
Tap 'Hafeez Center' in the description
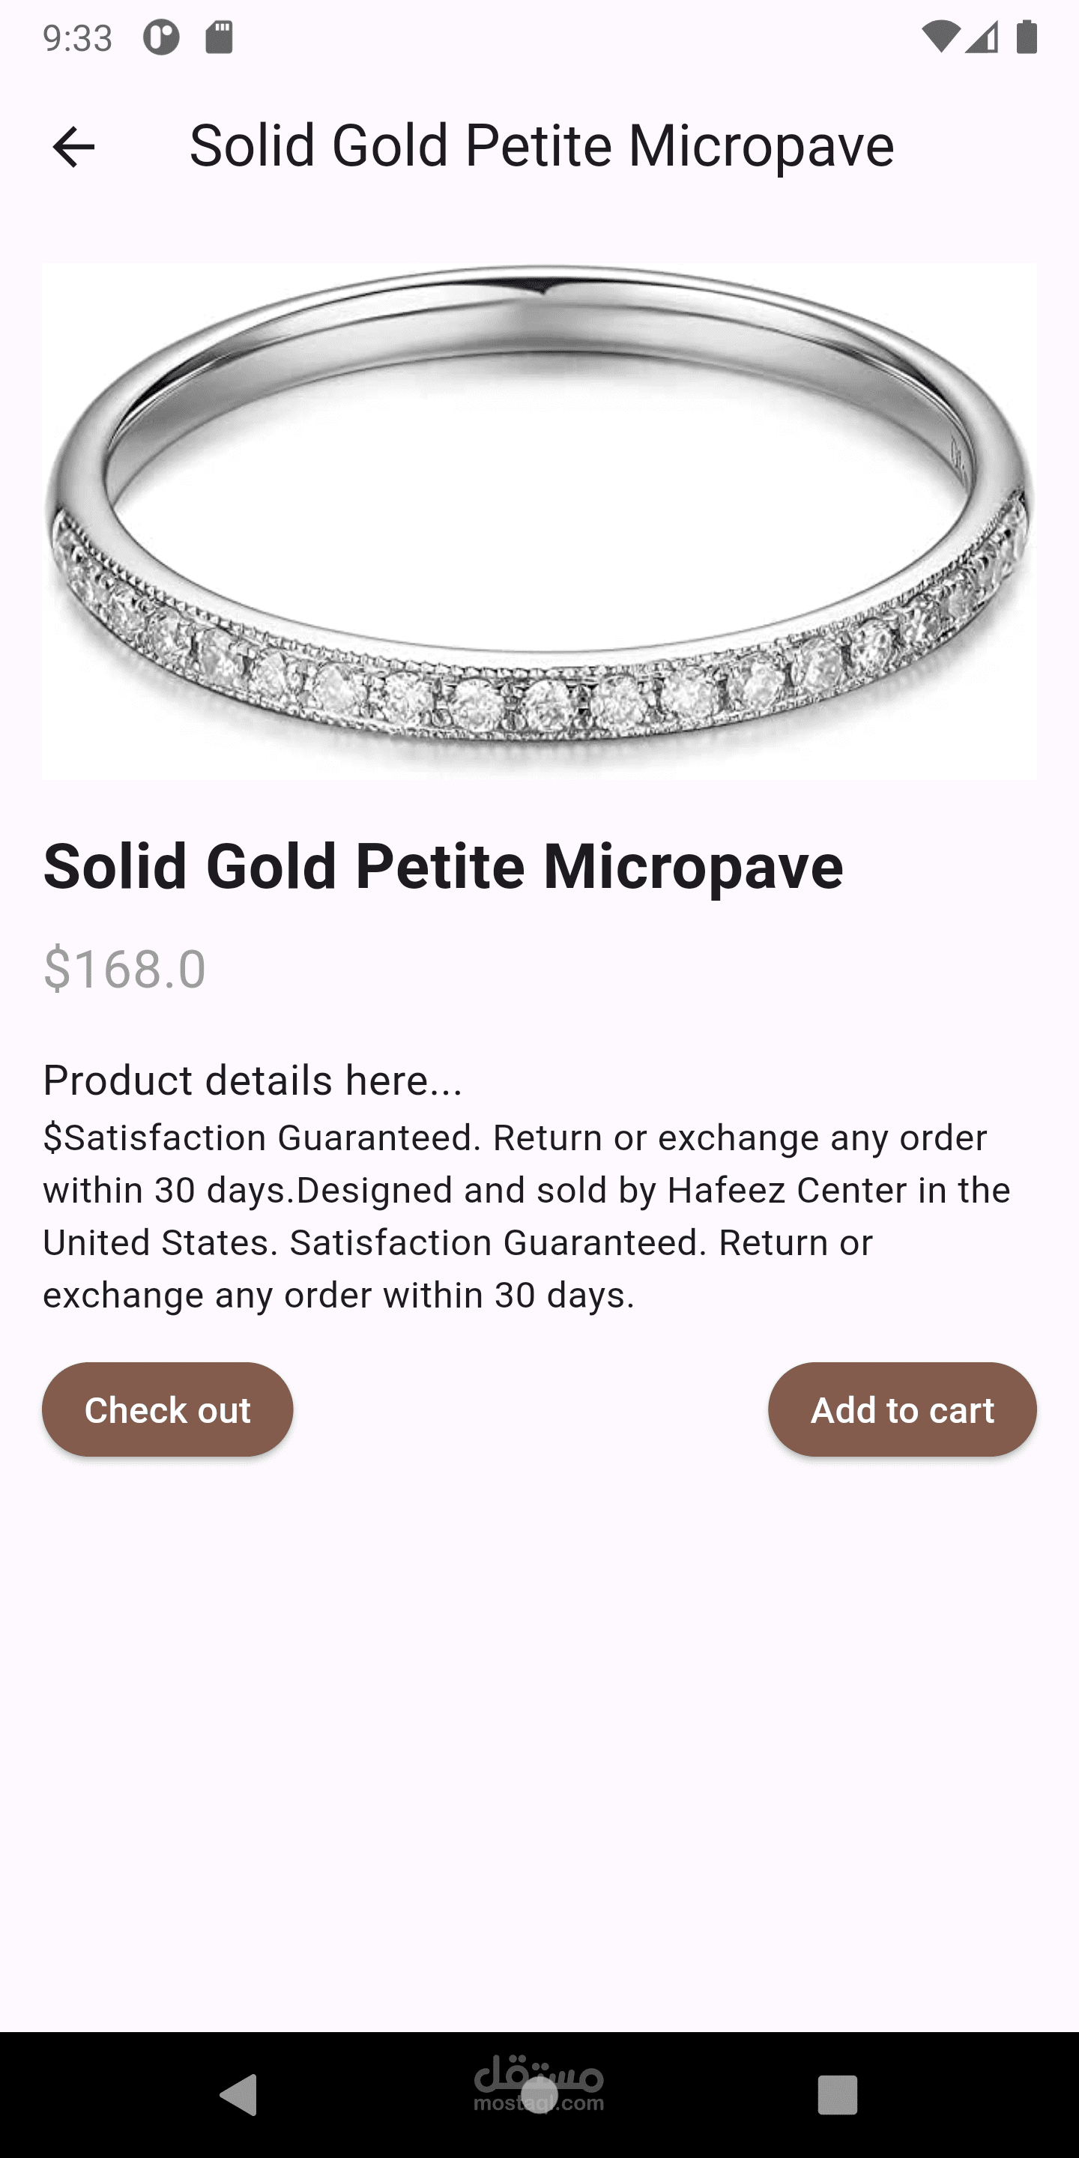click(787, 1191)
